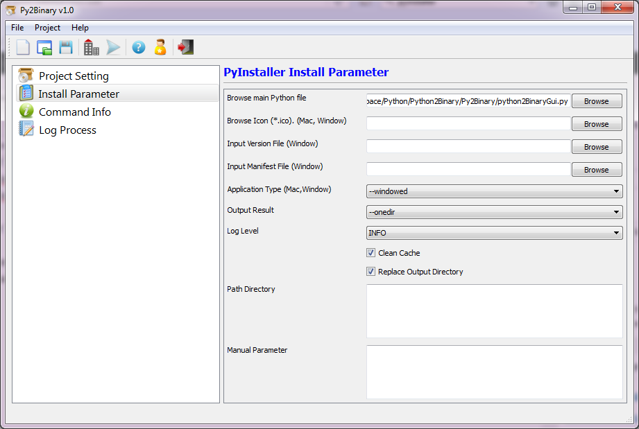Click the Log Level label
Viewport: 639px width, 429px height.
242,231
